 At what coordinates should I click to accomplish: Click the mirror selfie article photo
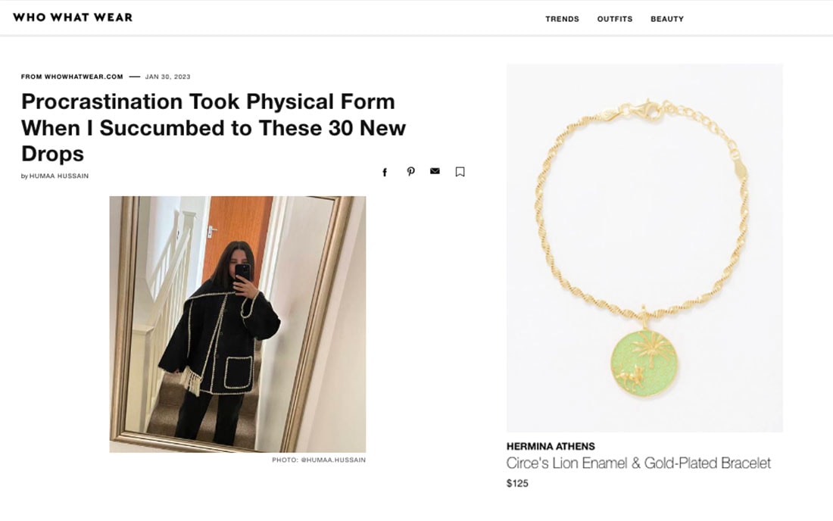click(238, 324)
